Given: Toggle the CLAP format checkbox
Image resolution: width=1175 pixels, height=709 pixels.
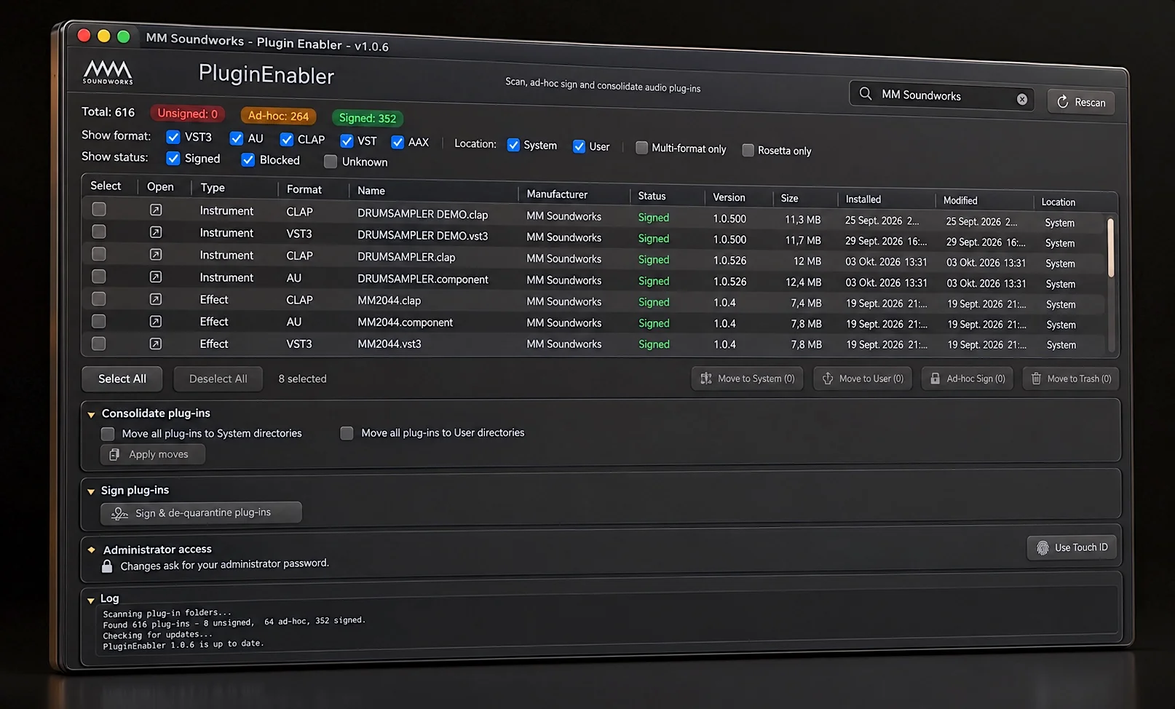Looking at the screenshot, I should coord(287,139).
